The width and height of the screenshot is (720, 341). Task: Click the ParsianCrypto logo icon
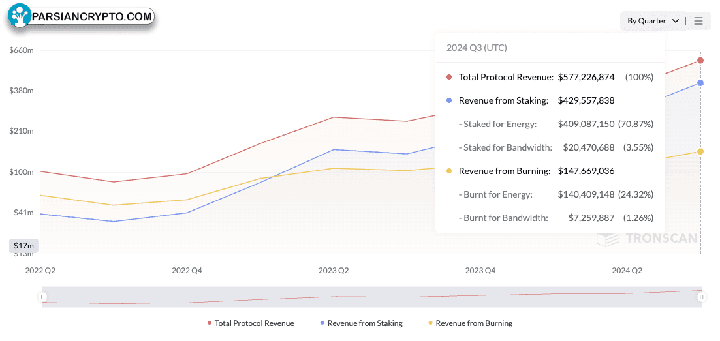click(20, 16)
